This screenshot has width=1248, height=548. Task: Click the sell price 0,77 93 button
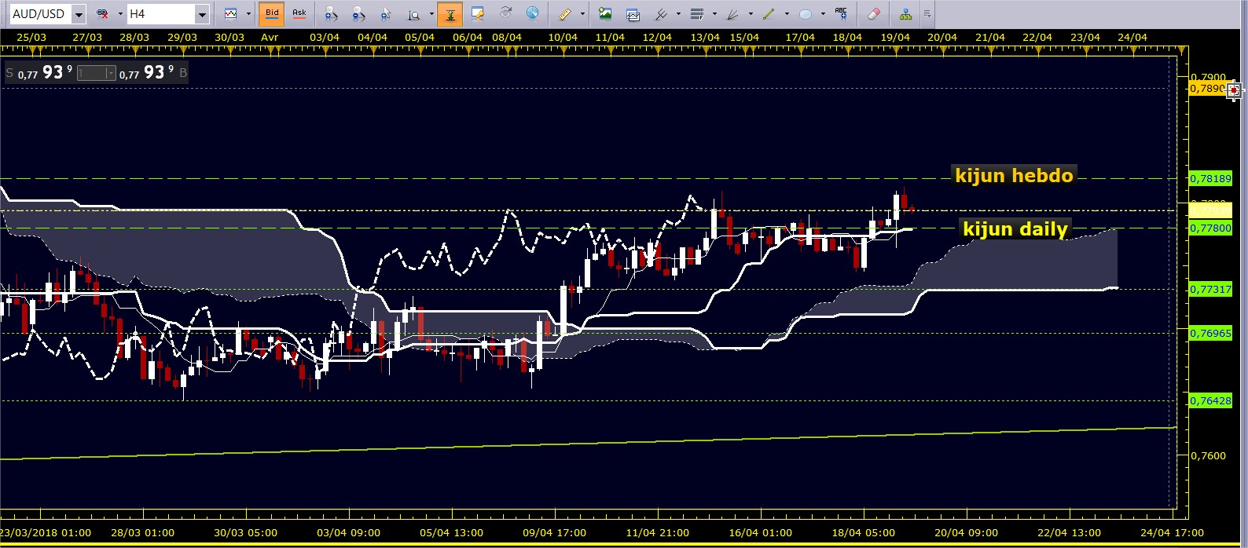[39, 72]
